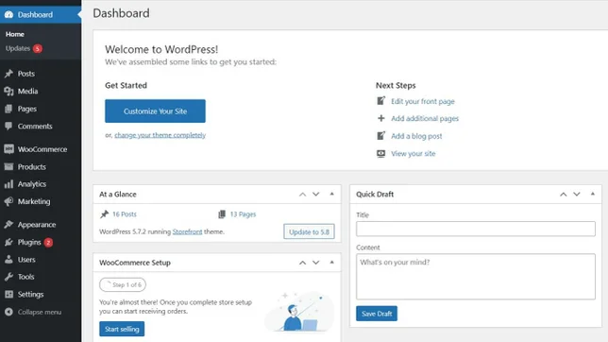Click the Comments bubble icon in sidebar
This screenshot has width=608, height=342.
click(8, 127)
